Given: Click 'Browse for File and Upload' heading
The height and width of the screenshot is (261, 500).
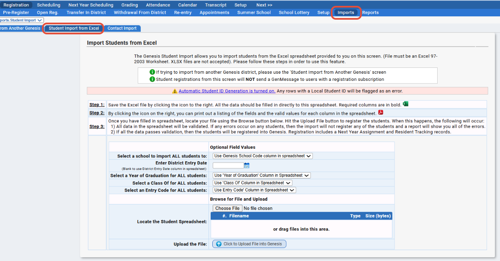Looking at the screenshot, I should (x=239, y=199).
